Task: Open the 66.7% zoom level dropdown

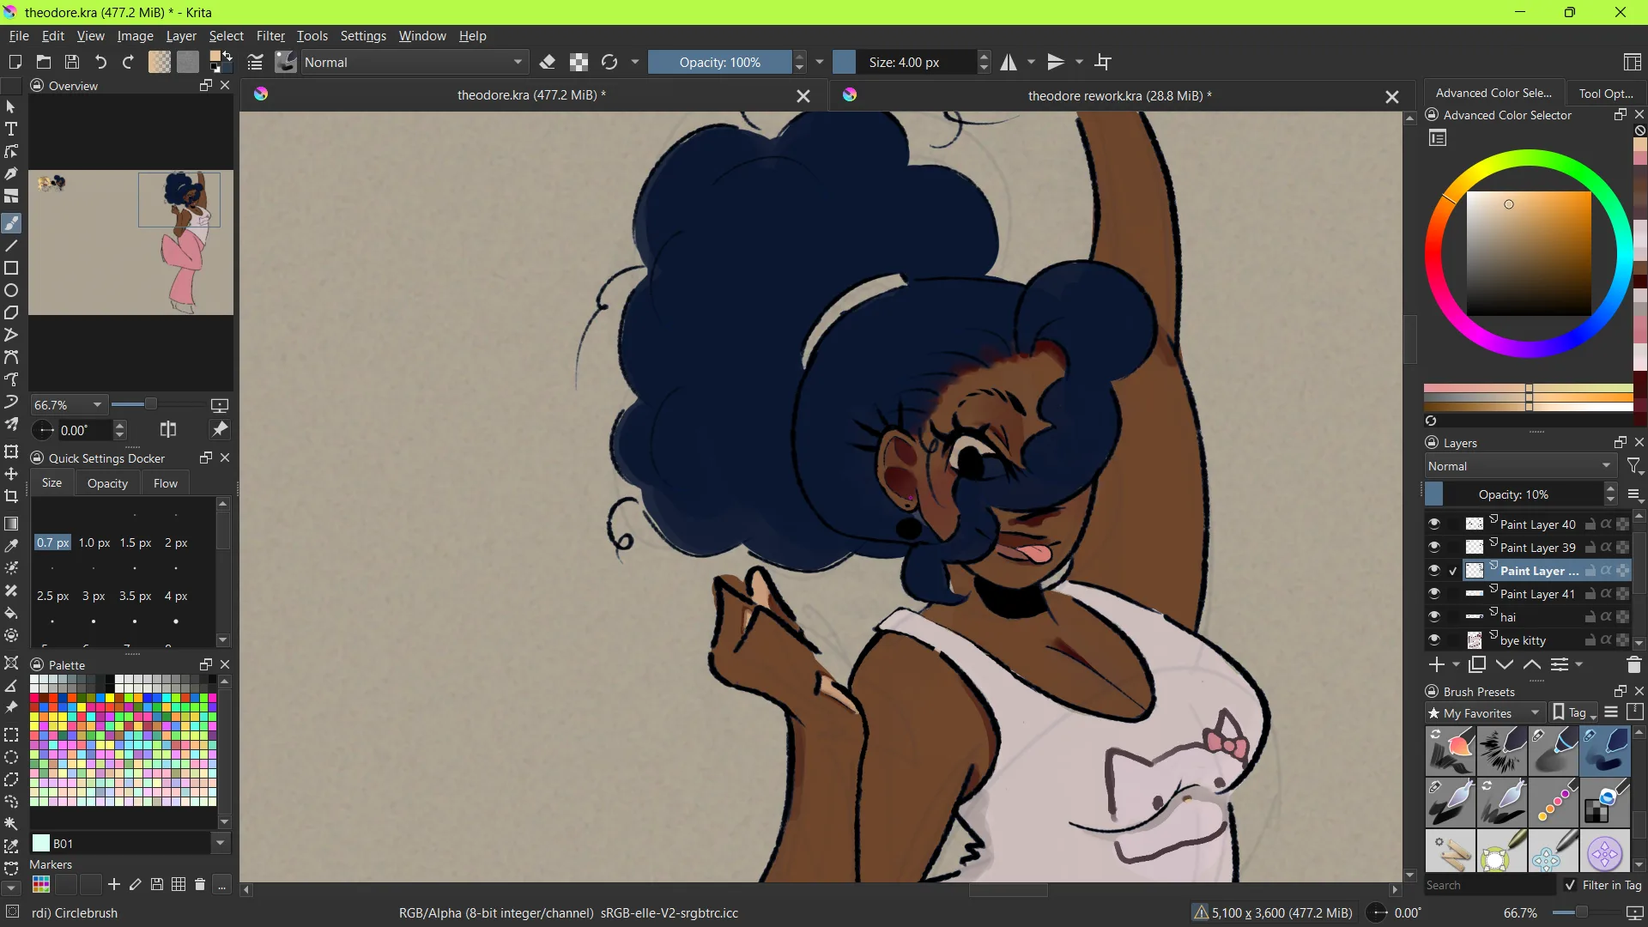Action: point(68,404)
